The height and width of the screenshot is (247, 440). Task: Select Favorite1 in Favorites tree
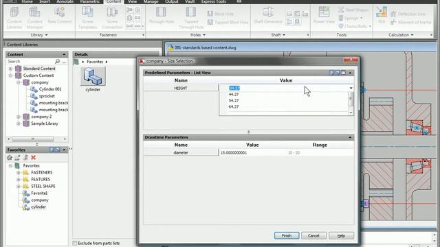point(39,193)
